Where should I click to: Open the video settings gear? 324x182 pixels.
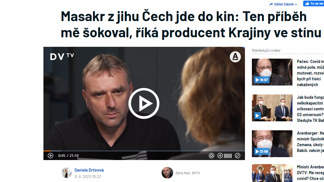tap(211, 156)
